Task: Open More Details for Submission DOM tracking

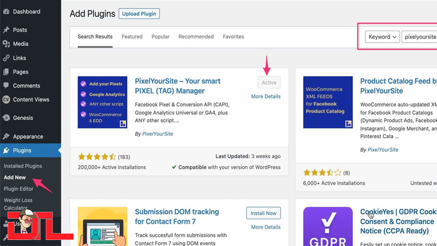Action: click(x=265, y=227)
